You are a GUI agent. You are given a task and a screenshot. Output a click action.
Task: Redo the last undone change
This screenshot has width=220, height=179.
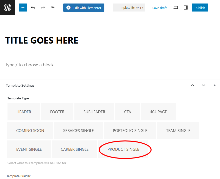[43, 8]
